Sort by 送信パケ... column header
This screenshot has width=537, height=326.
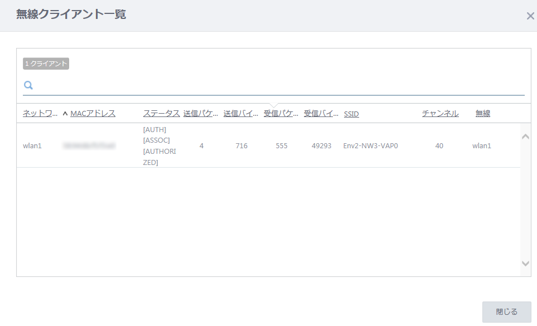tap(201, 114)
